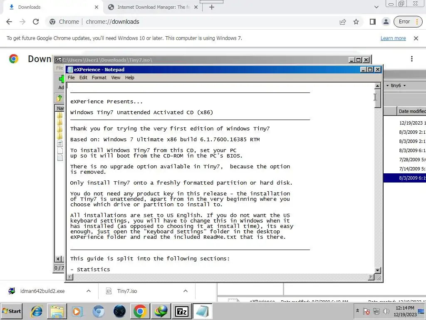This screenshot has width=426, height=320.
Task: Go back in Chrome
Action: click(9, 22)
